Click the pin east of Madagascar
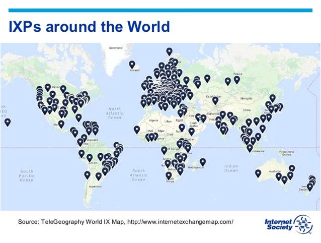 203,161
